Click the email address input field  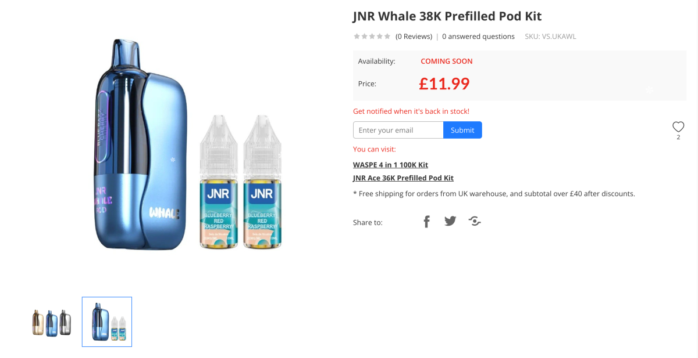point(398,129)
